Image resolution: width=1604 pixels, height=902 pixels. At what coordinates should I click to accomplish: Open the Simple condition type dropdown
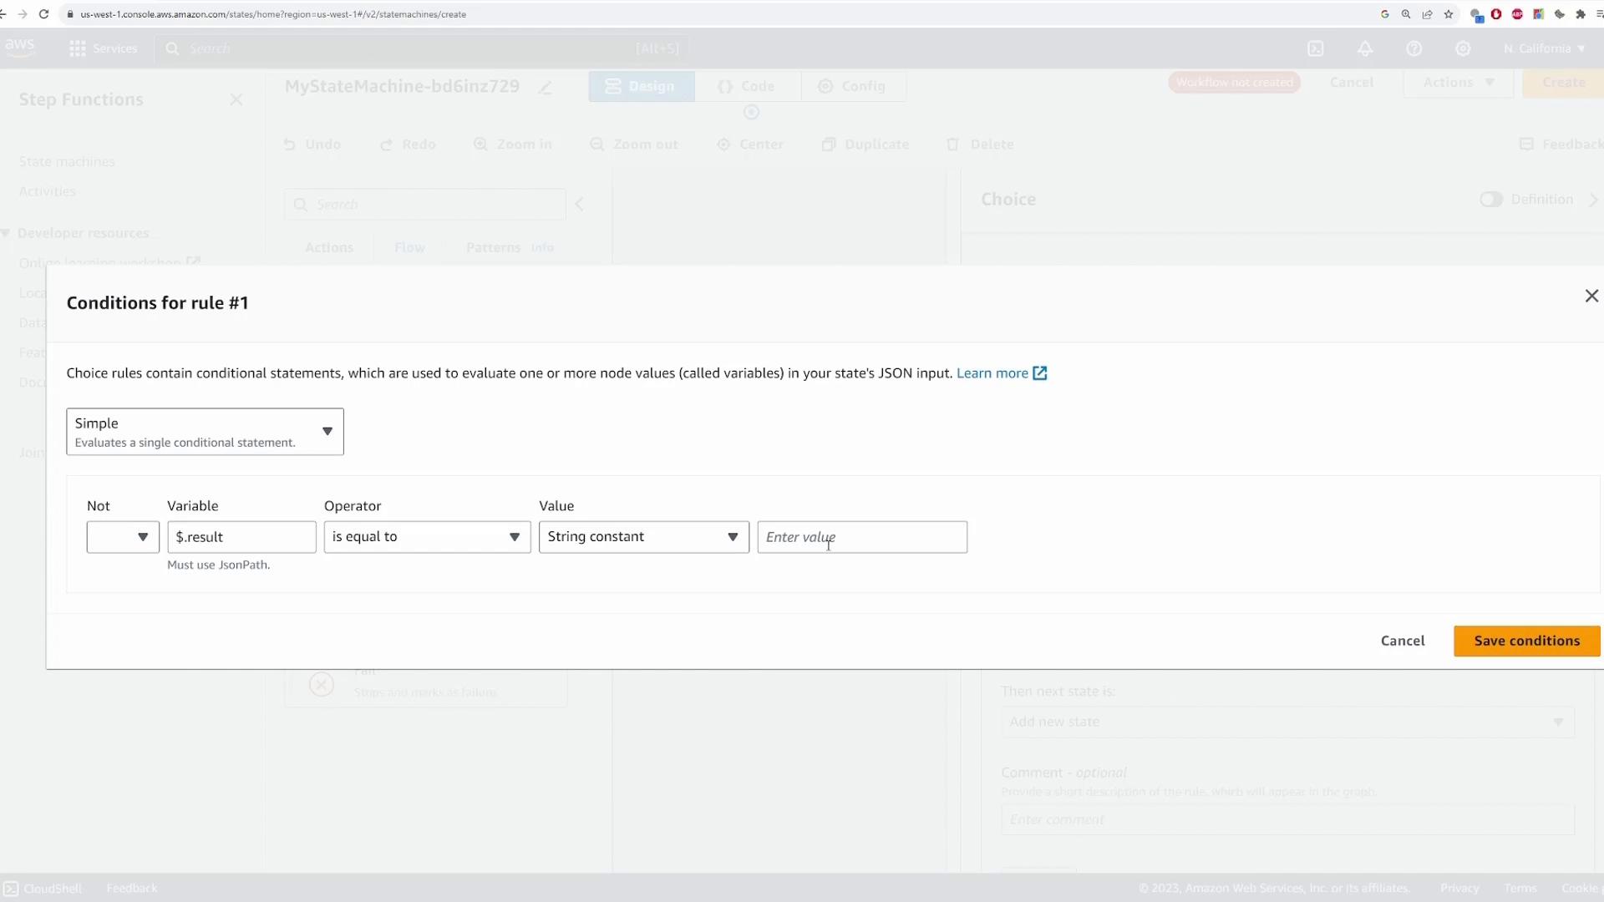[x=205, y=432]
